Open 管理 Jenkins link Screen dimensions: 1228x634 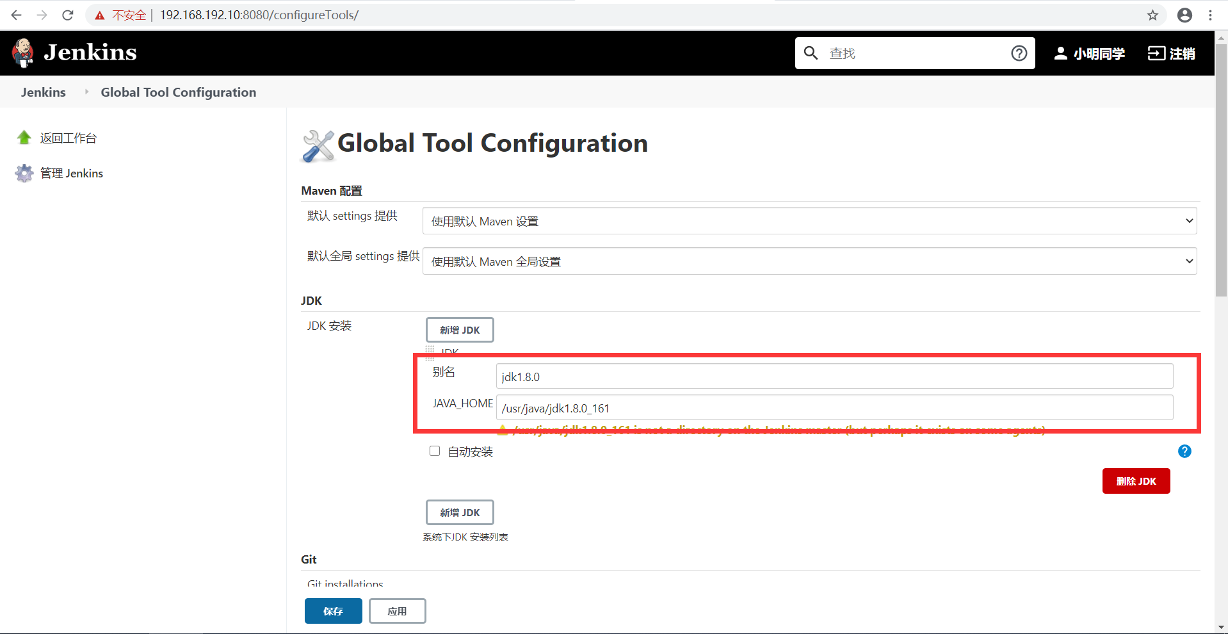(72, 174)
